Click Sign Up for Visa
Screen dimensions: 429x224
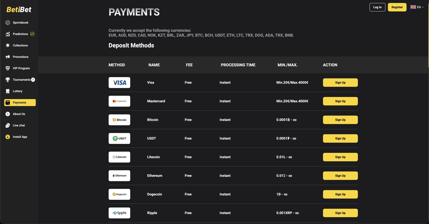pyautogui.click(x=340, y=83)
